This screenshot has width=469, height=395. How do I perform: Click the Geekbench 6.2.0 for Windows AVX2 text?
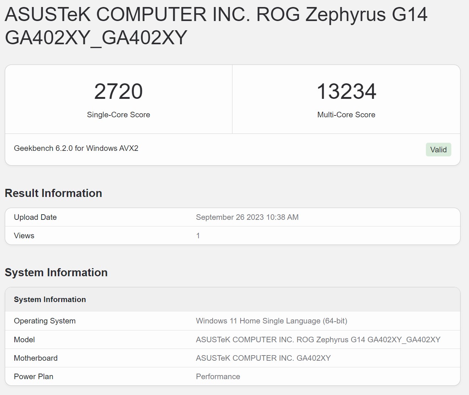76,148
